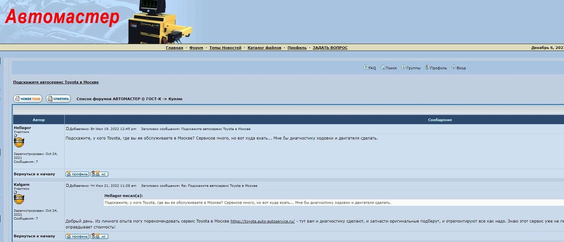Viewport: 564px width, 242px height.
Task: Go to Главная in the top menu
Action: tap(174, 47)
